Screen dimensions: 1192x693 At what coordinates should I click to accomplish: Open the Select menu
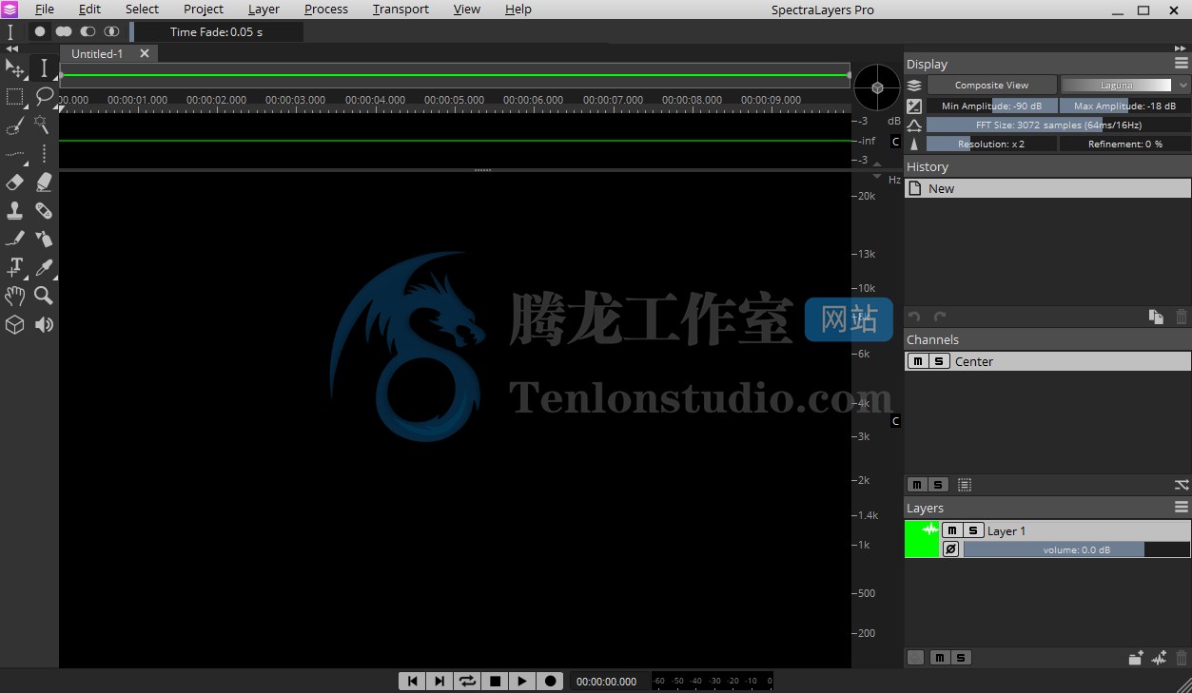click(x=142, y=10)
